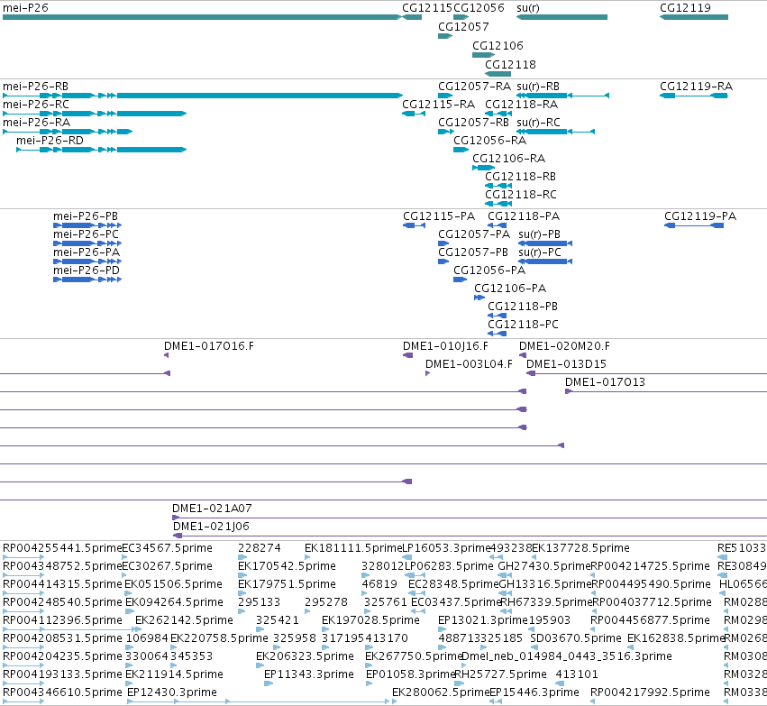Screen dimensions: 767x706
Task: Click transcript CG12115-RA label
Action: click(438, 105)
